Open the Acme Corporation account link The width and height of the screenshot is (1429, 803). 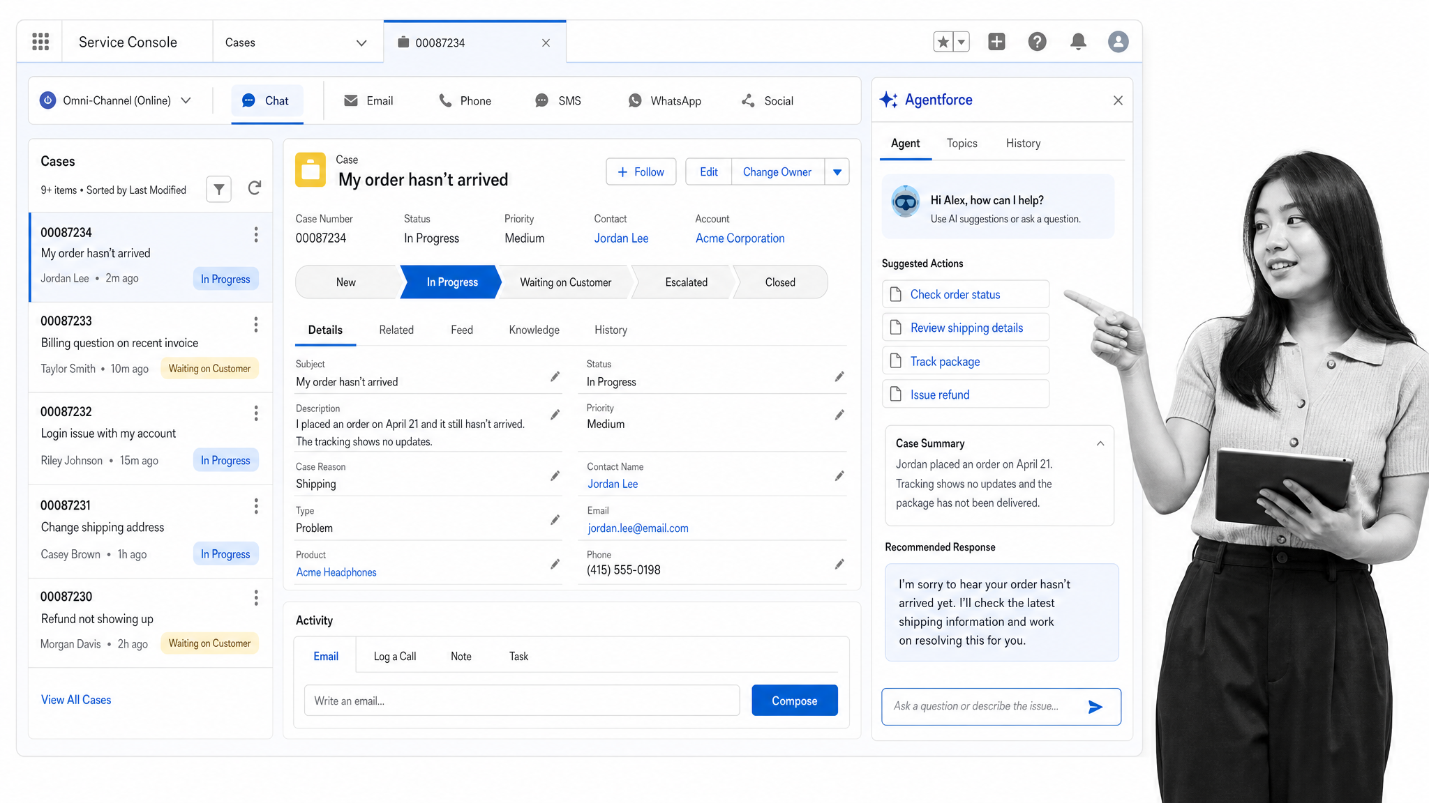[x=740, y=238]
